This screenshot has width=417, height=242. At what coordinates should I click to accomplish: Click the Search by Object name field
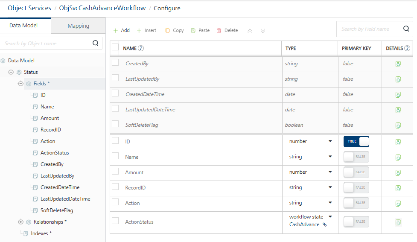point(47,44)
